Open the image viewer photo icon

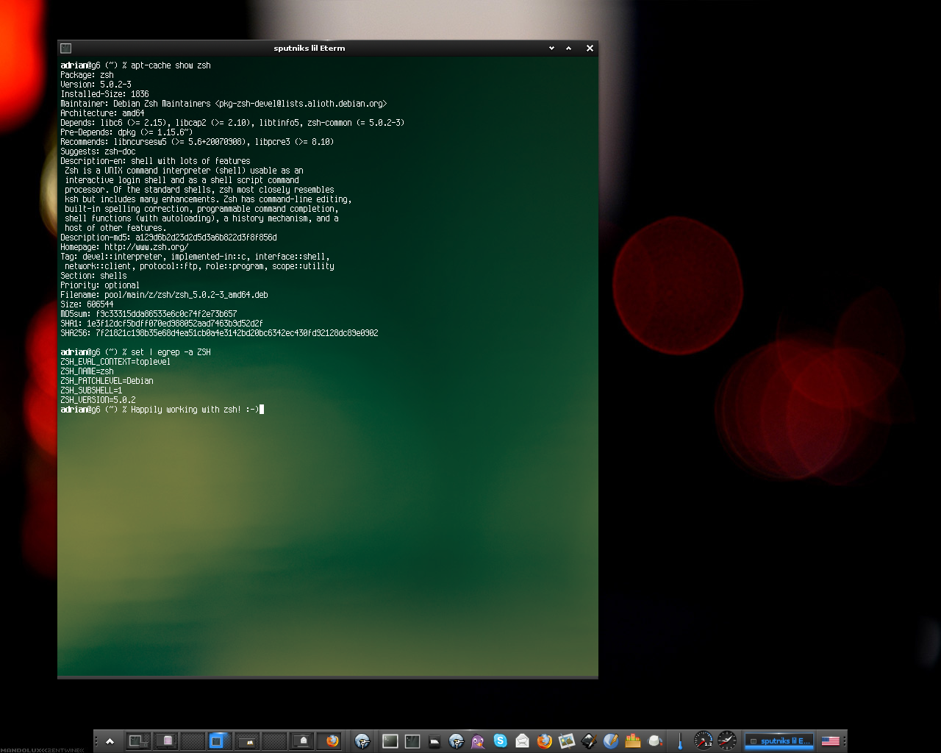coord(566,740)
